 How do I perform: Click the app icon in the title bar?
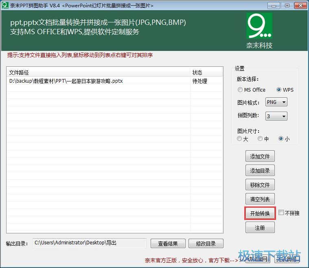tap(5, 5)
